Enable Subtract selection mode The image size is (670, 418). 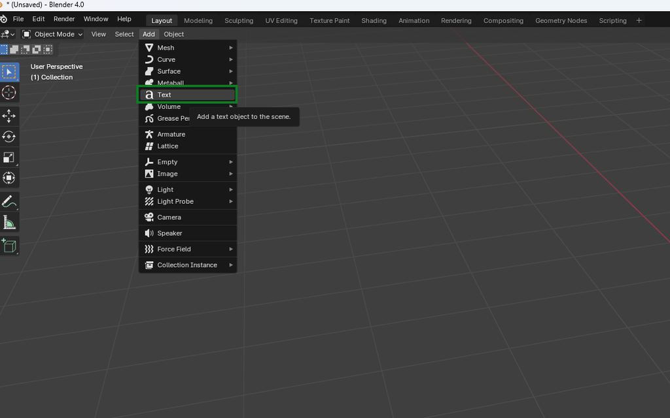[x=25, y=50]
